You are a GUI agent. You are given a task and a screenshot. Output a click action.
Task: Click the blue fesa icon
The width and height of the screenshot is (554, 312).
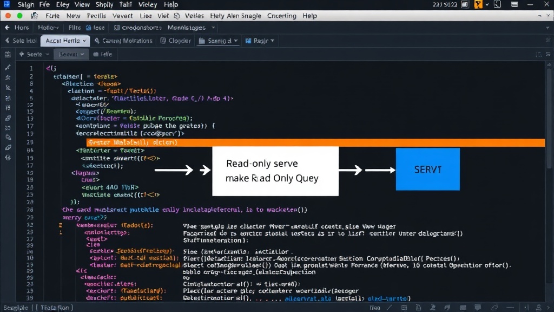point(88,28)
